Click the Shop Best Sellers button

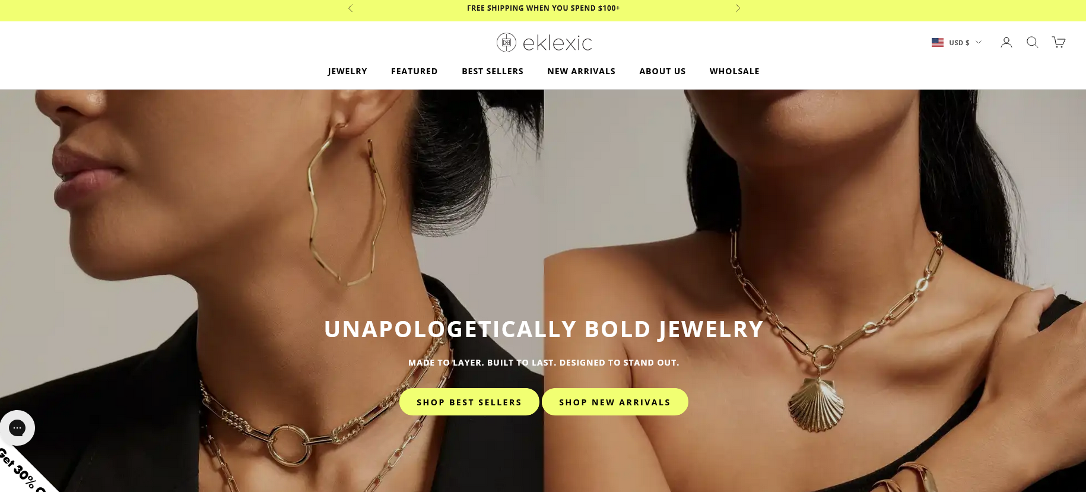click(x=469, y=402)
